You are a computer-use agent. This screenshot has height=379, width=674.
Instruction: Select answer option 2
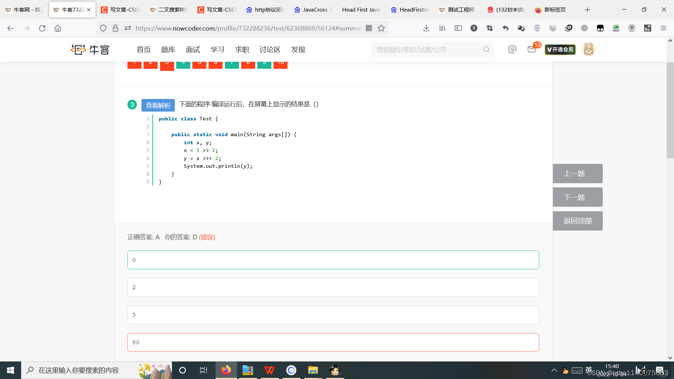tap(333, 287)
